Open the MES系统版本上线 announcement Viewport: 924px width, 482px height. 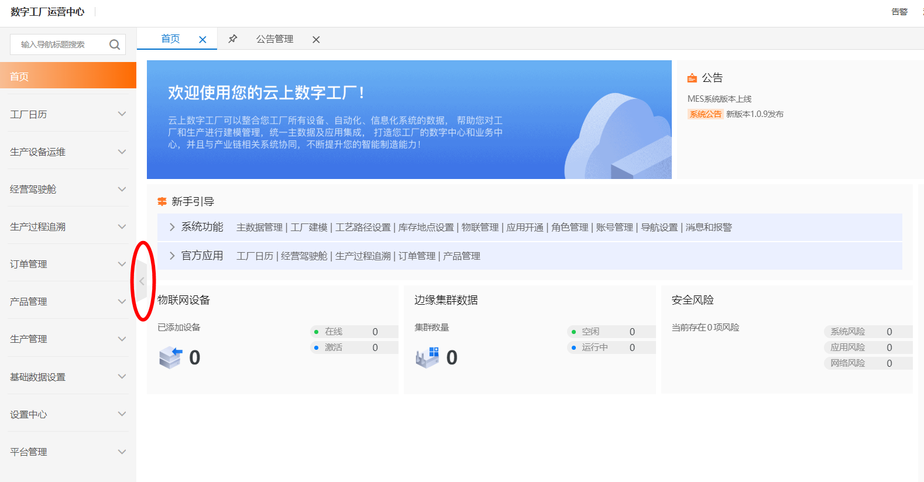click(x=719, y=99)
